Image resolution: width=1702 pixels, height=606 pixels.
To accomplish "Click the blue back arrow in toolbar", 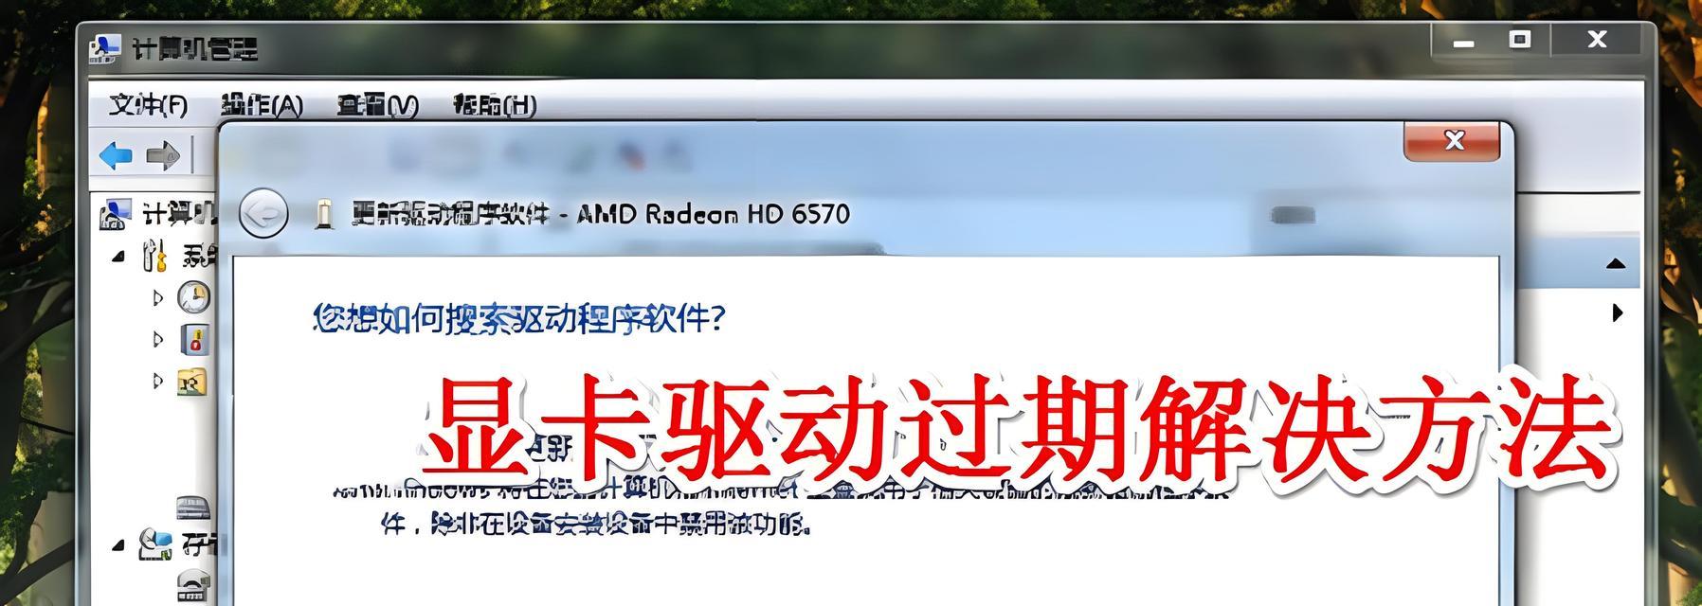I will click(116, 154).
